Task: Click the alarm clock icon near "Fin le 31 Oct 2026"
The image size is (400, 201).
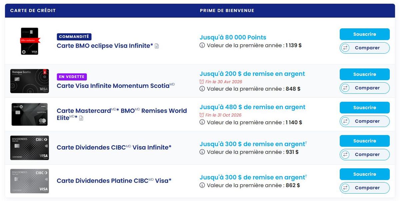Action: tap(201, 115)
